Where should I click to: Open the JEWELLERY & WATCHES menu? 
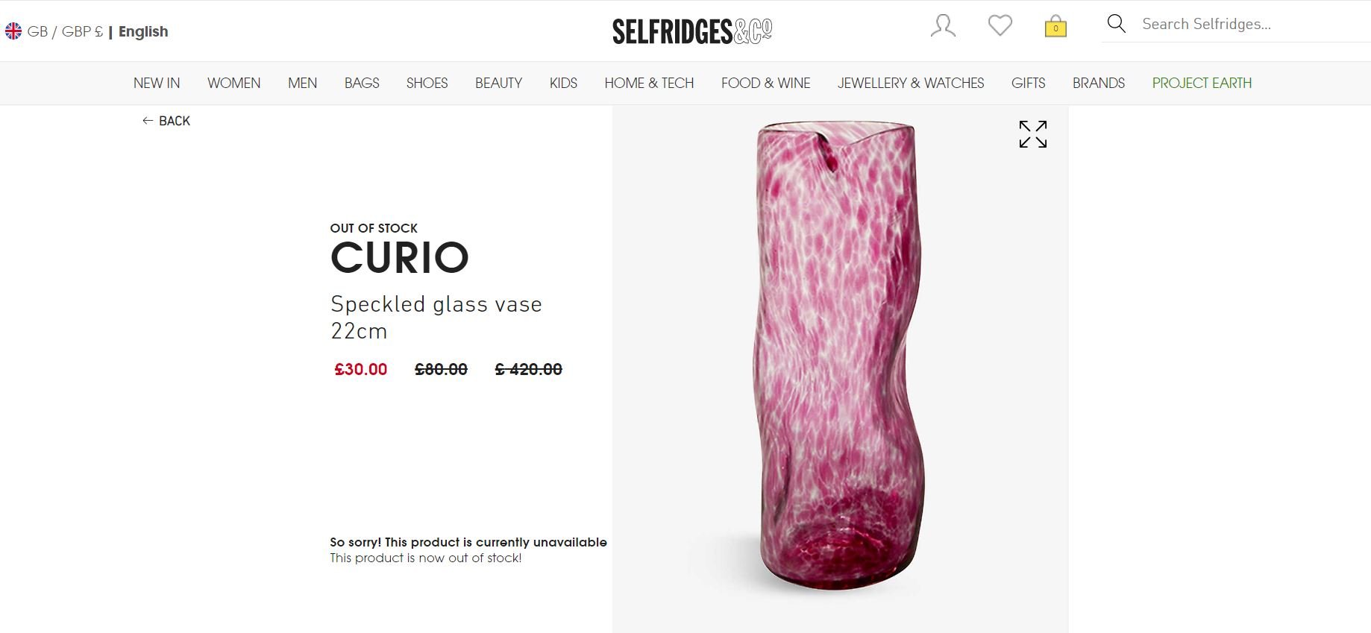(911, 83)
